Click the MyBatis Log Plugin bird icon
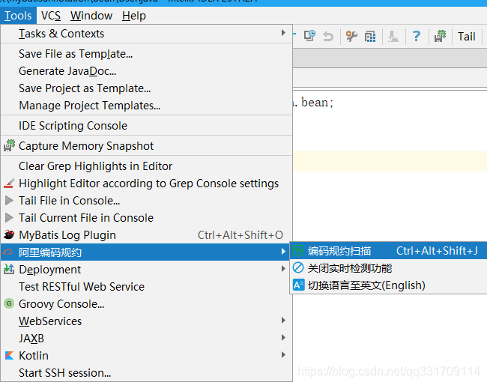Viewport: 487px width, 385px height. pos(9,234)
